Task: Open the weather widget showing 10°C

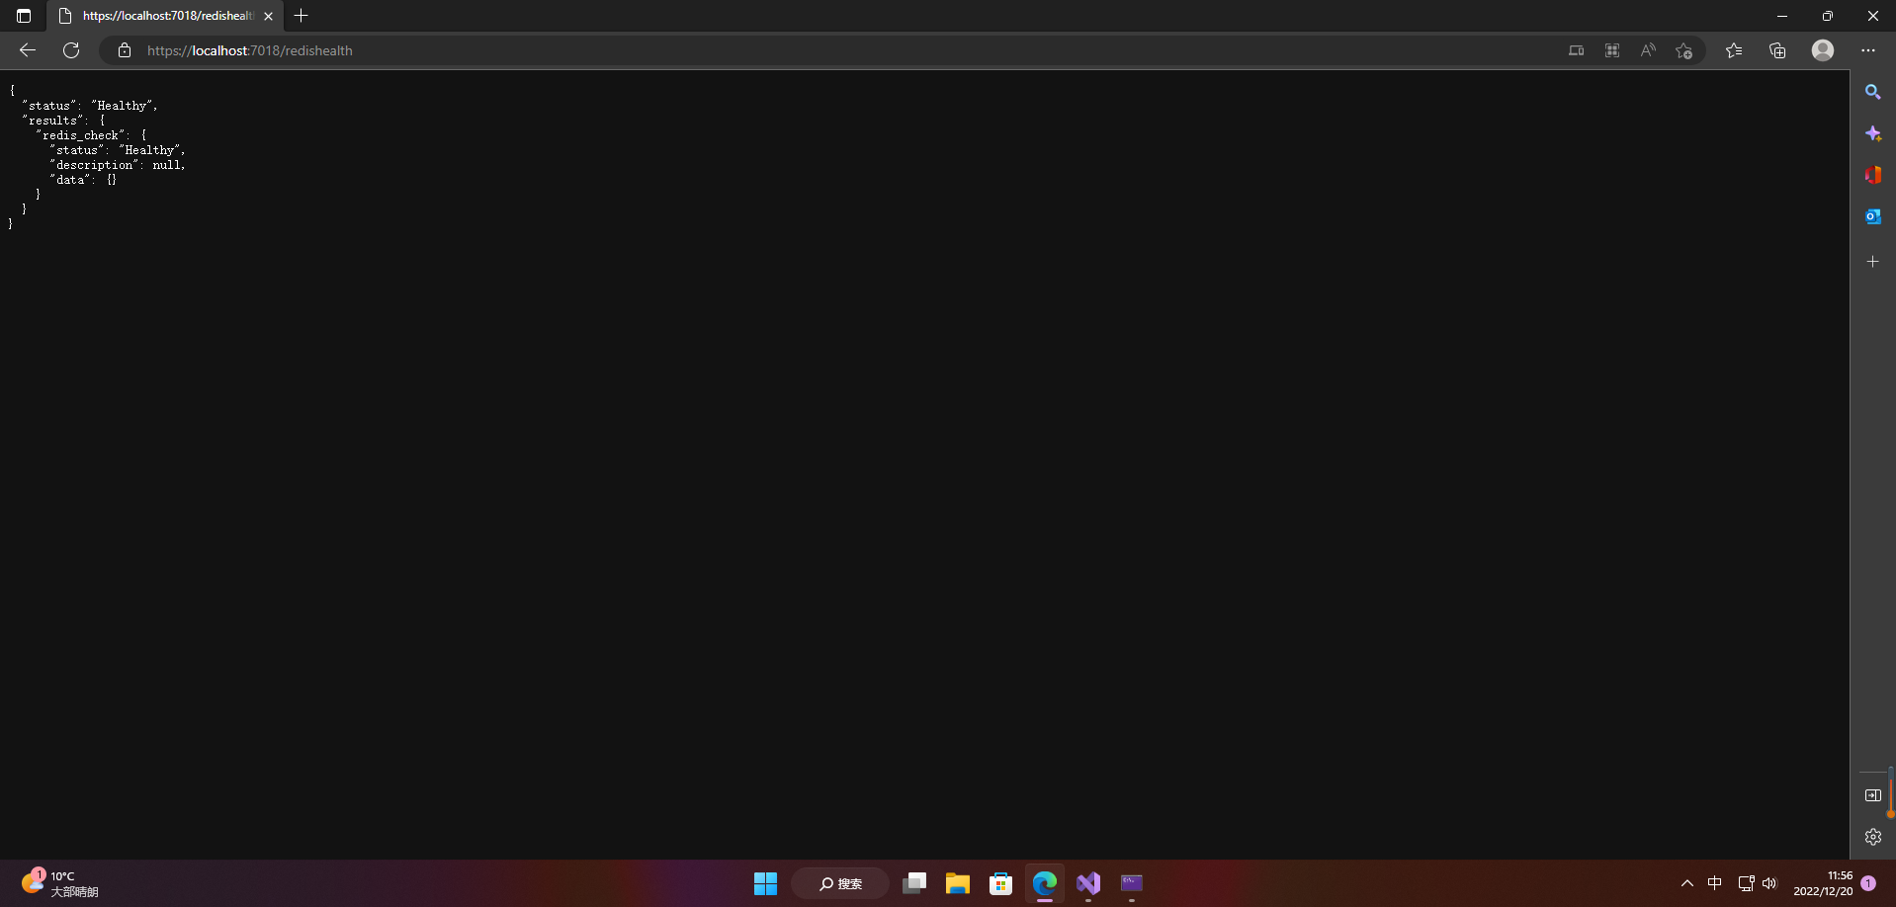Action: [x=59, y=883]
